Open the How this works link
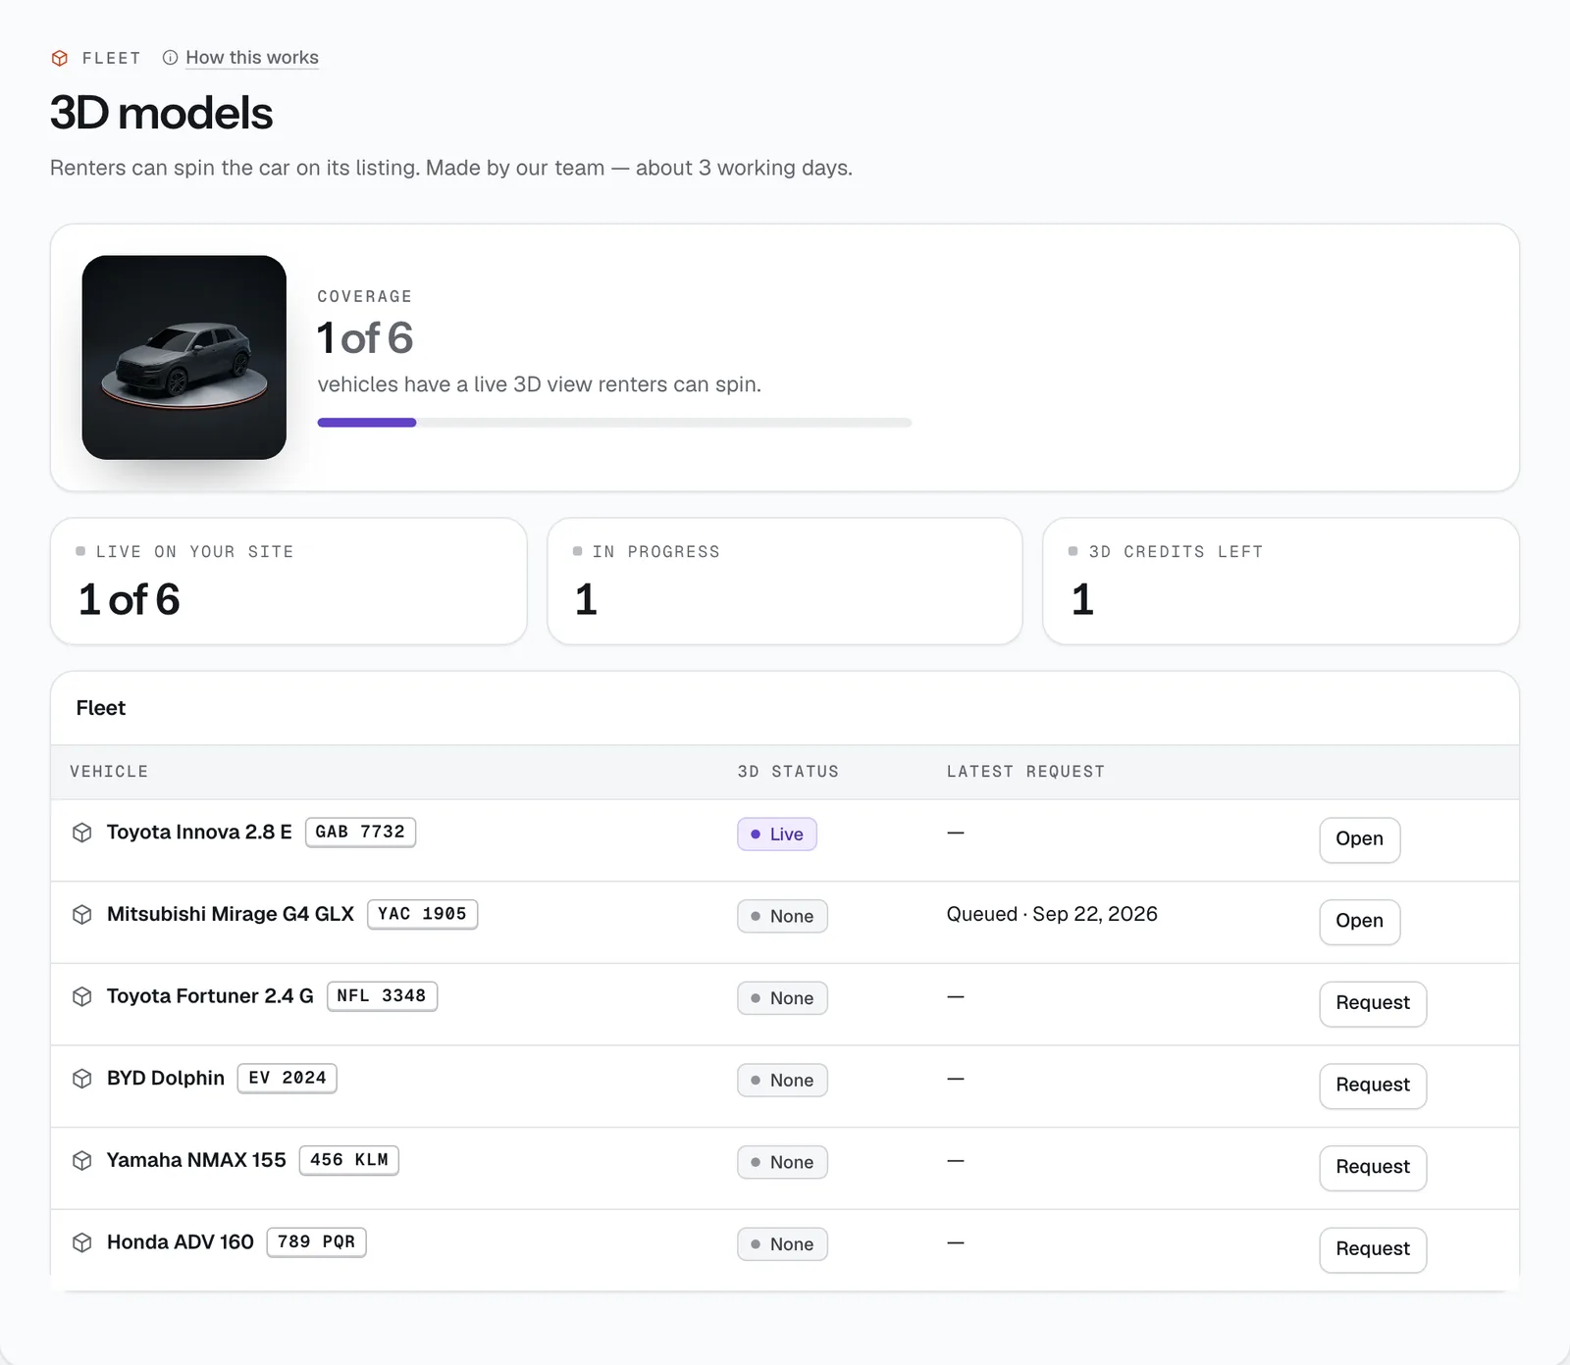This screenshot has height=1365, width=1570. pos(252,58)
